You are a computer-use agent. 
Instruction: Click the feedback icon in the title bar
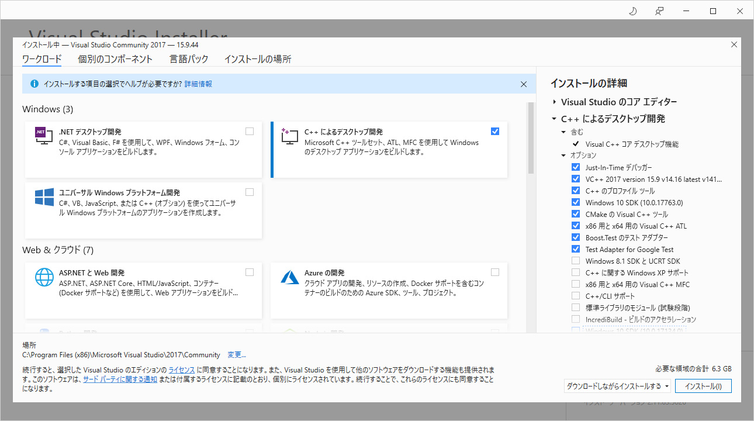(x=659, y=11)
